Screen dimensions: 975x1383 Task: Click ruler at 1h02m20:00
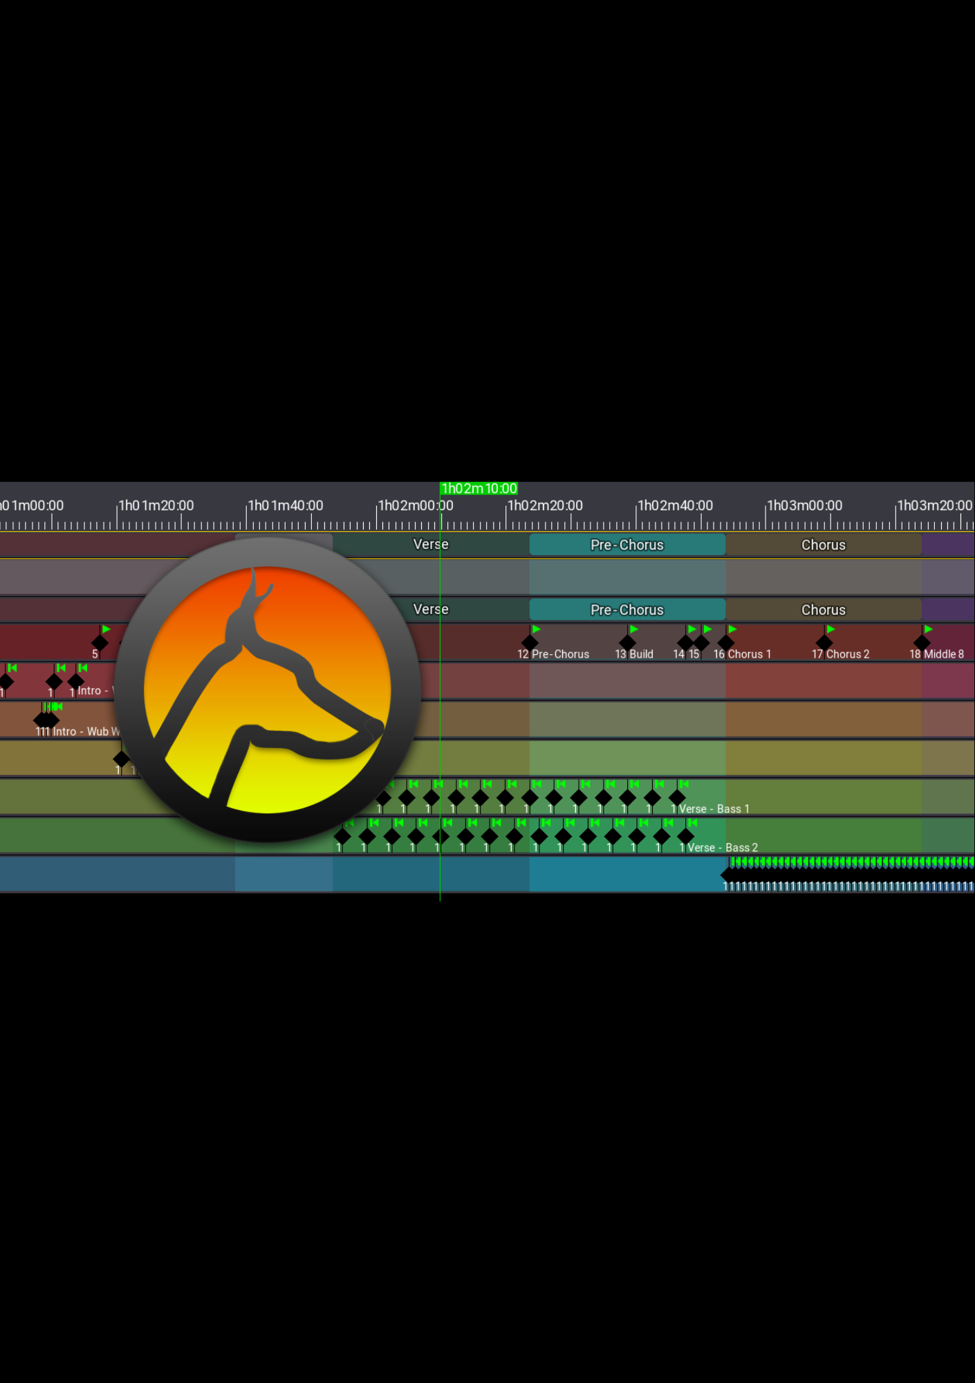click(x=546, y=505)
